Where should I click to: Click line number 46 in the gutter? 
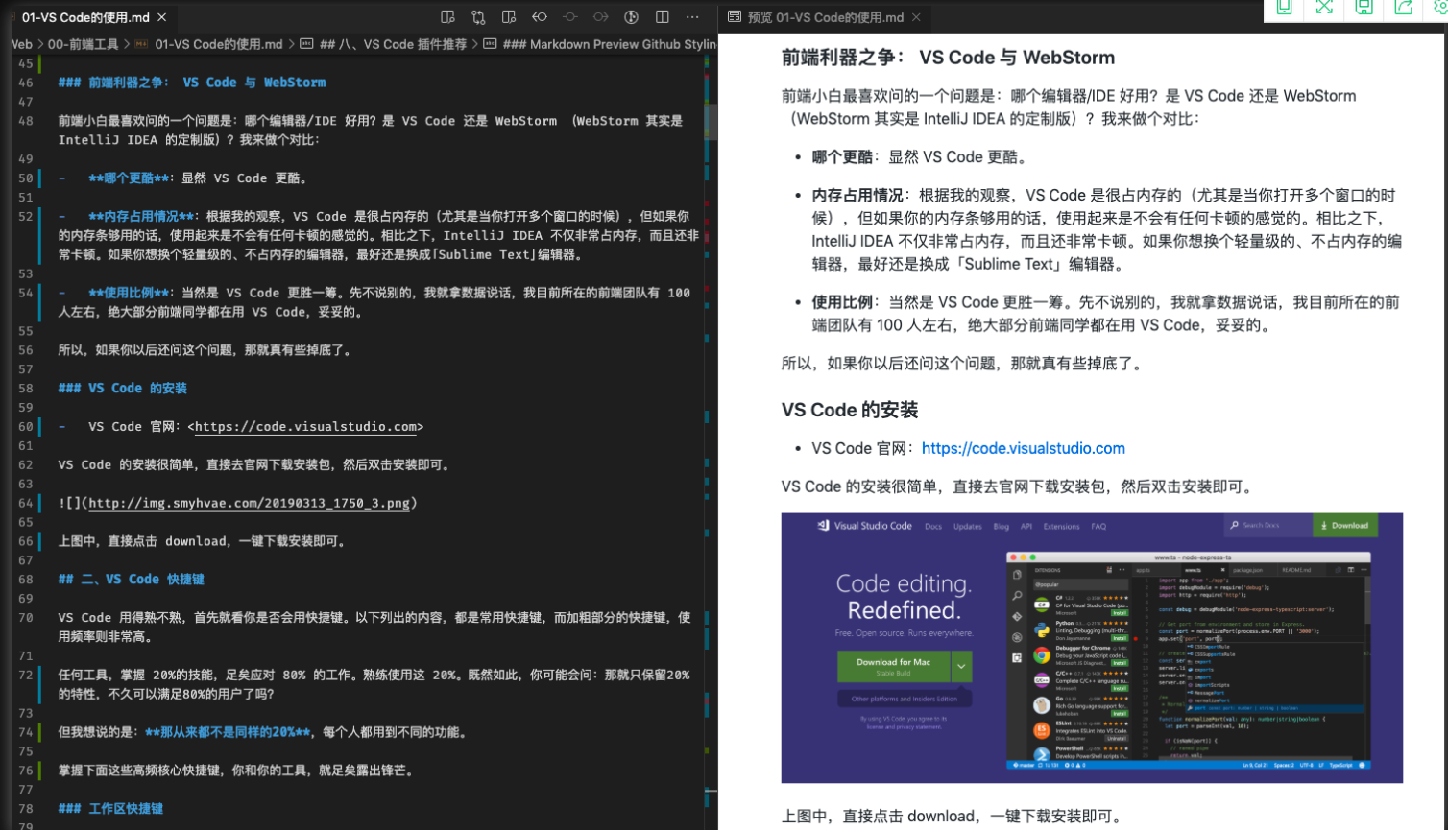26,83
